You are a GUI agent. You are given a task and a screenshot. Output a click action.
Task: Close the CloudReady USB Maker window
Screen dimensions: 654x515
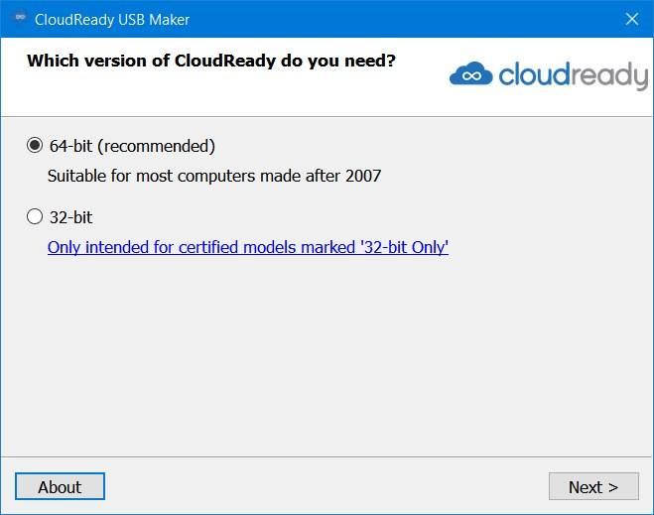tap(632, 19)
